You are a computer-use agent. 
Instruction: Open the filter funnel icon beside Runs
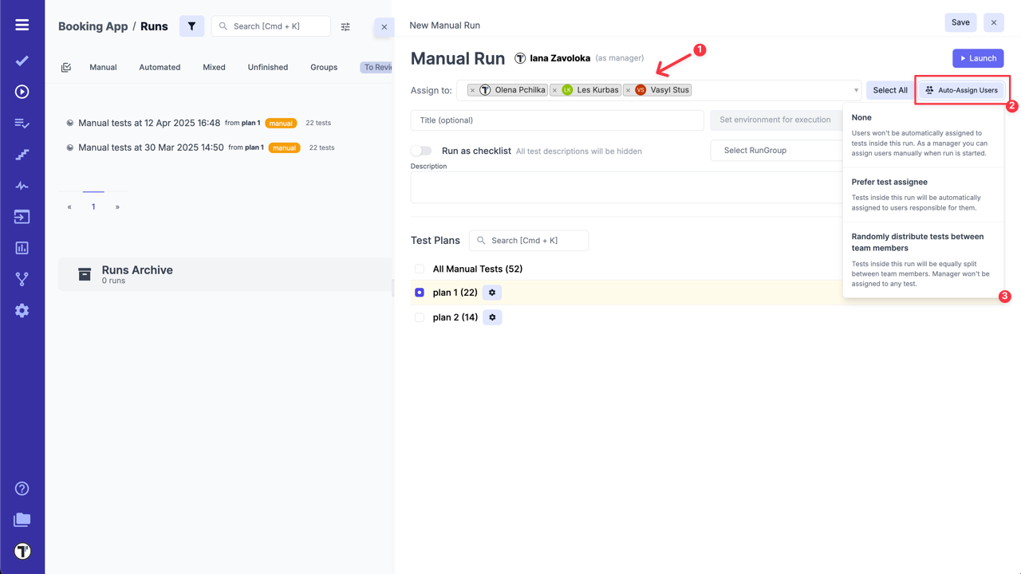[191, 26]
